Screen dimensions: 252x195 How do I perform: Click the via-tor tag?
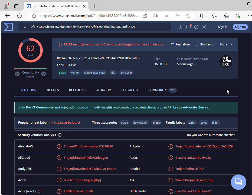pos(75,72)
